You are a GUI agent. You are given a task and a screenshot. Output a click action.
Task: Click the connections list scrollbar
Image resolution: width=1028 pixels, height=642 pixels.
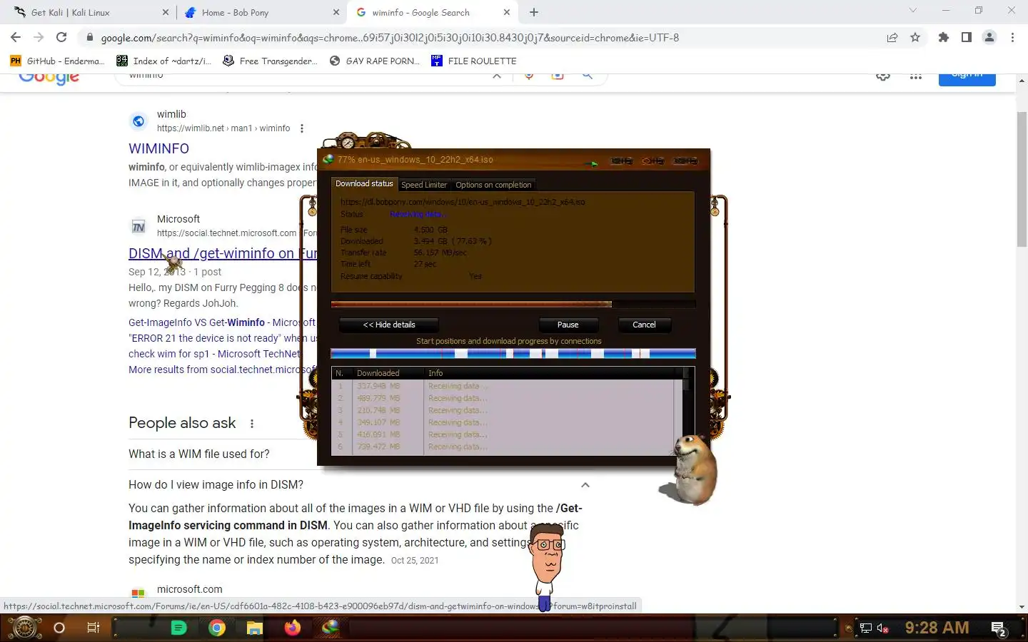tap(687, 411)
